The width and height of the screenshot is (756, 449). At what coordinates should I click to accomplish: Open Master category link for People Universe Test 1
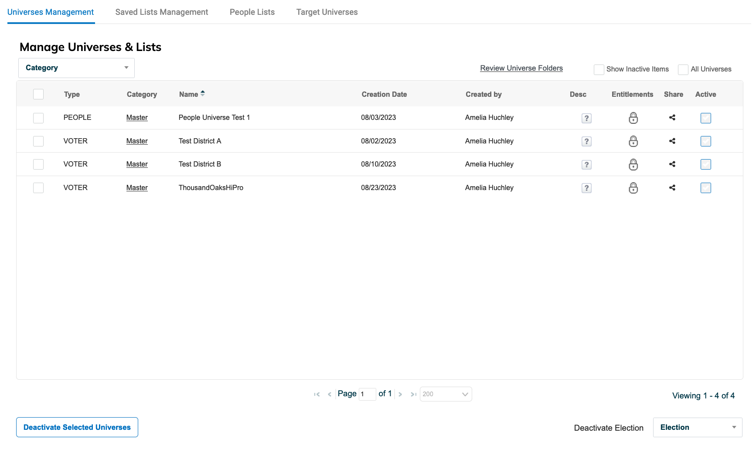pos(137,118)
